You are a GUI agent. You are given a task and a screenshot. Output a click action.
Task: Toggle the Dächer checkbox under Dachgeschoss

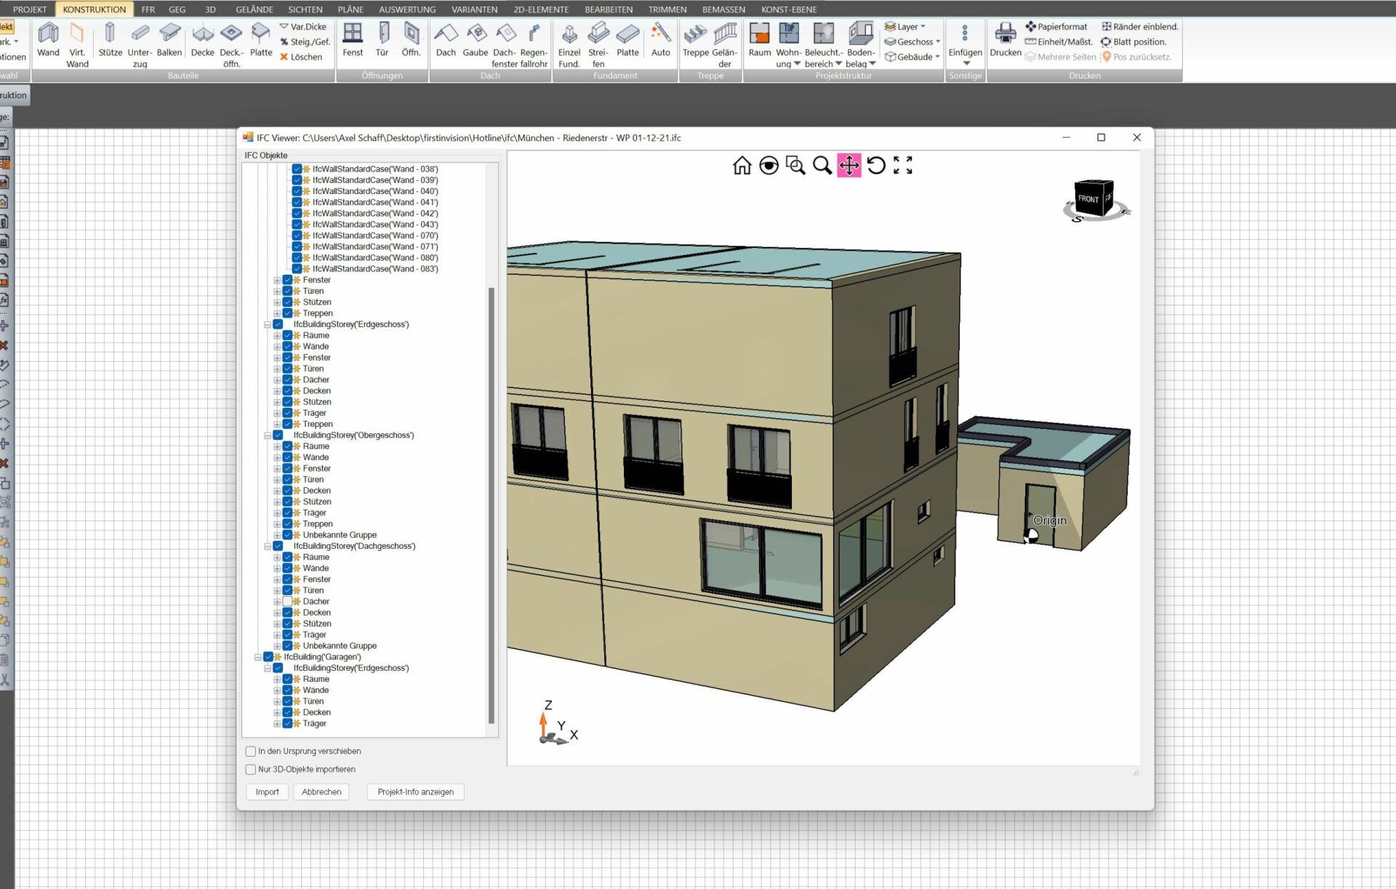[x=287, y=602]
